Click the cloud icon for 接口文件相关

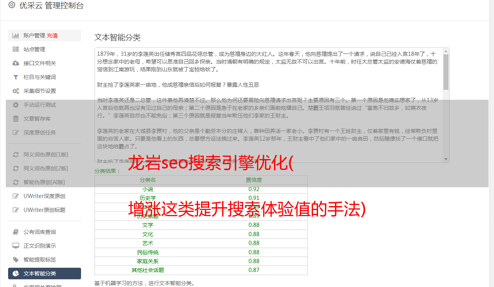16,63
